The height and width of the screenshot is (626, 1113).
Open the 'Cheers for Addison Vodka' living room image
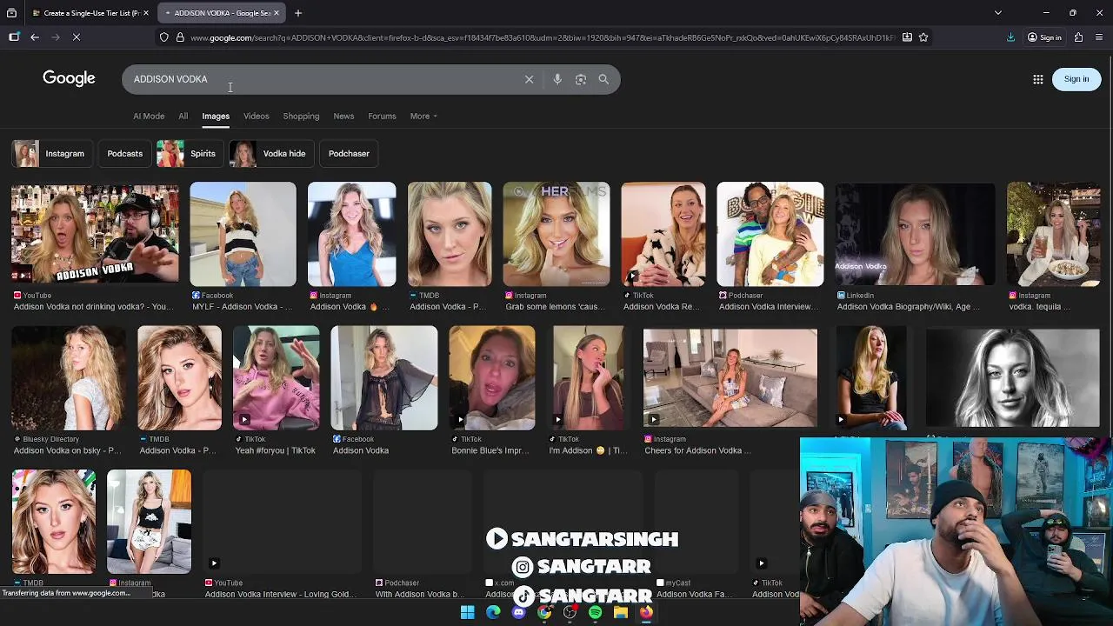[730, 377]
